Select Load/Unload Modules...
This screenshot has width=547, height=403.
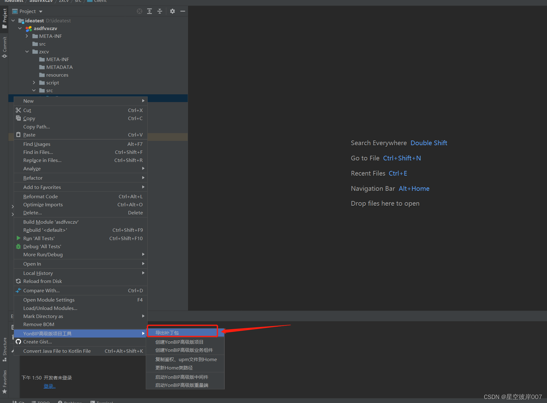pos(80,308)
